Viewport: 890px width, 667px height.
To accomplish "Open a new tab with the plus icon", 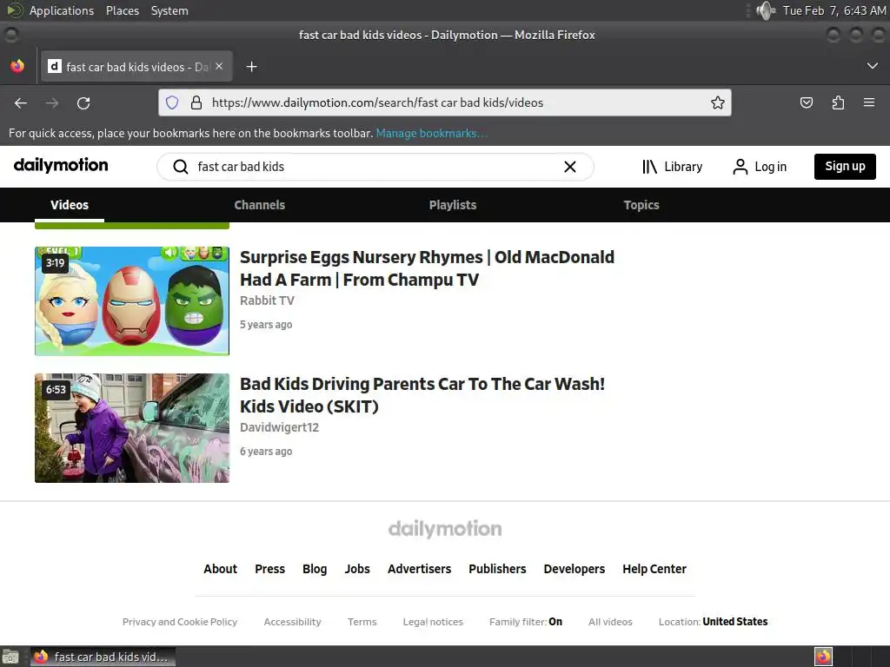I will [x=251, y=67].
